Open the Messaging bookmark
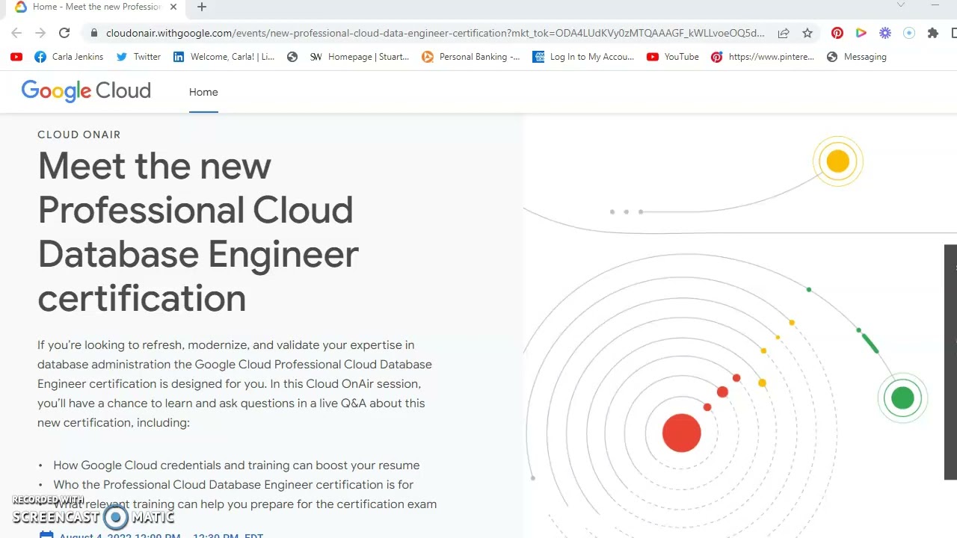 pyautogui.click(x=857, y=57)
